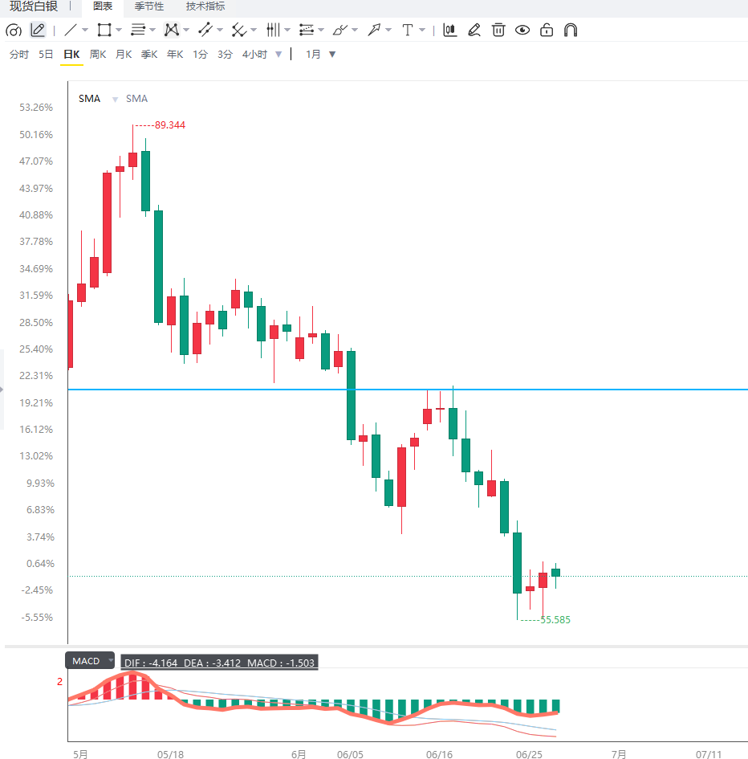The width and height of the screenshot is (748, 759).
Task: Open the 技术指标 tab
Action: coord(205,6)
